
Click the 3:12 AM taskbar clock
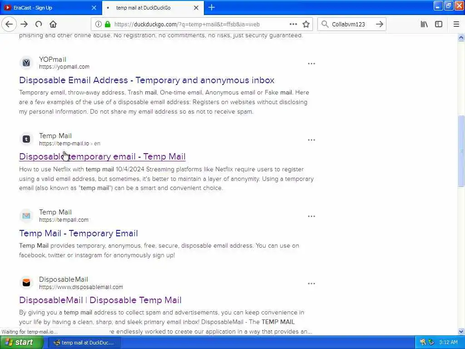tap(448, 343)
